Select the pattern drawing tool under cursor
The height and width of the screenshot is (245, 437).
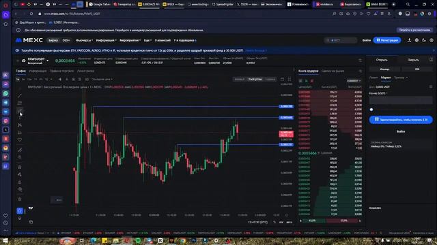pyautogui.click(x=20, y=110)
